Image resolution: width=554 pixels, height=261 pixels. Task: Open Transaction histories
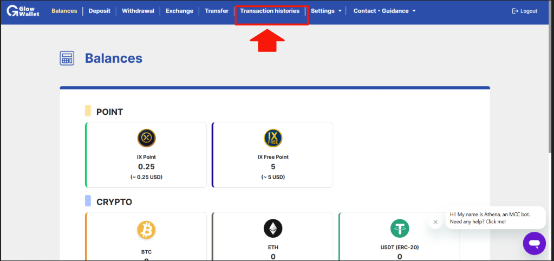(270, 11)
